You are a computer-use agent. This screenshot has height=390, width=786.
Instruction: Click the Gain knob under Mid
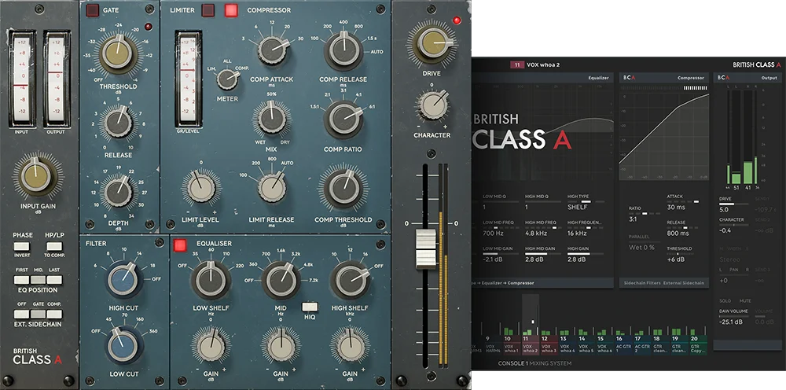click(281, 346)
